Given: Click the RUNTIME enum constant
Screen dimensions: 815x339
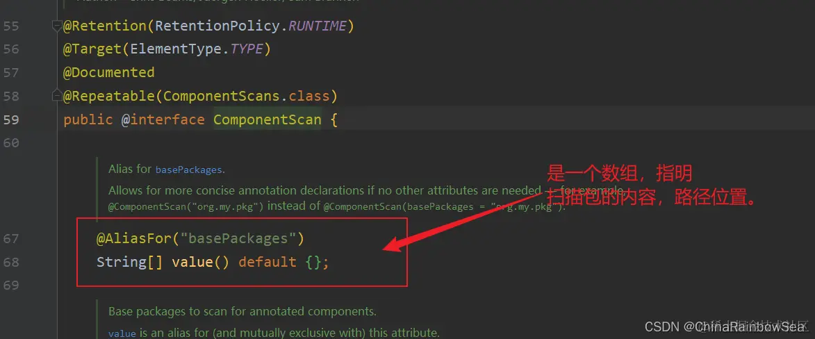Looking at the screenshot, I should (x=317, y=26).
